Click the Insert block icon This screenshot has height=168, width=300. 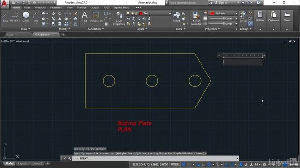pos(177,17)
